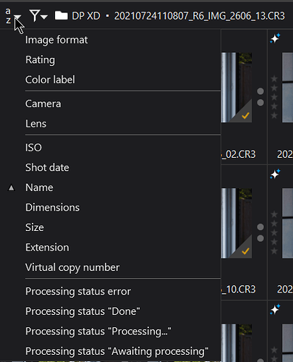Click the DP XD folder icon

pos(61,16)
